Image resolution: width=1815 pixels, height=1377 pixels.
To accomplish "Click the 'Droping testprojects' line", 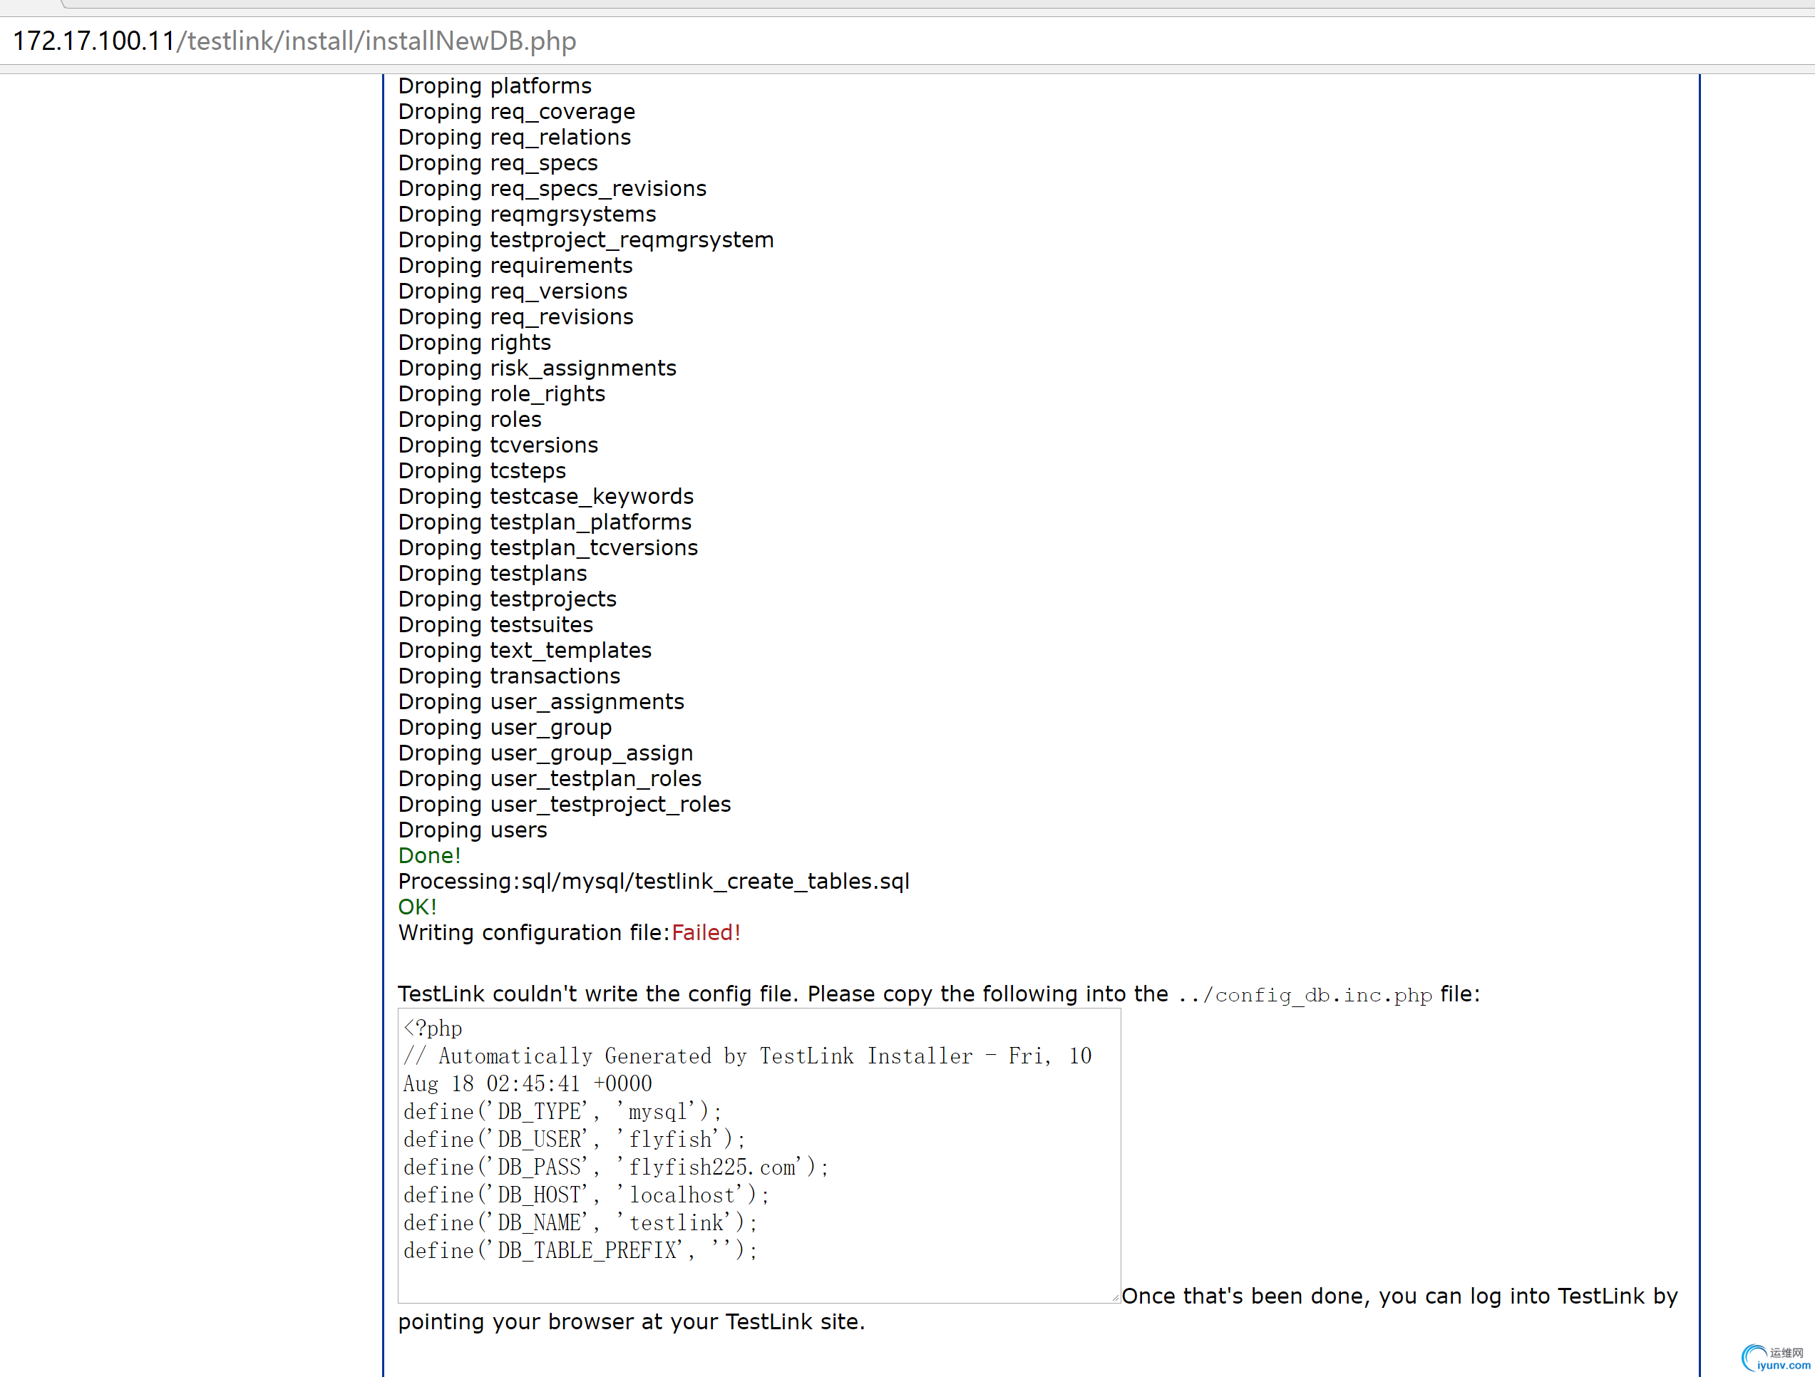I will click(x=507, y=599).
